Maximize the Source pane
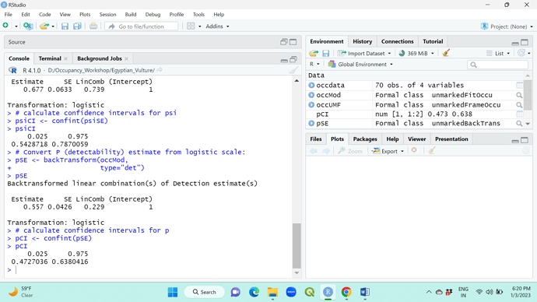Screen dimensions: 537x302 293,42
